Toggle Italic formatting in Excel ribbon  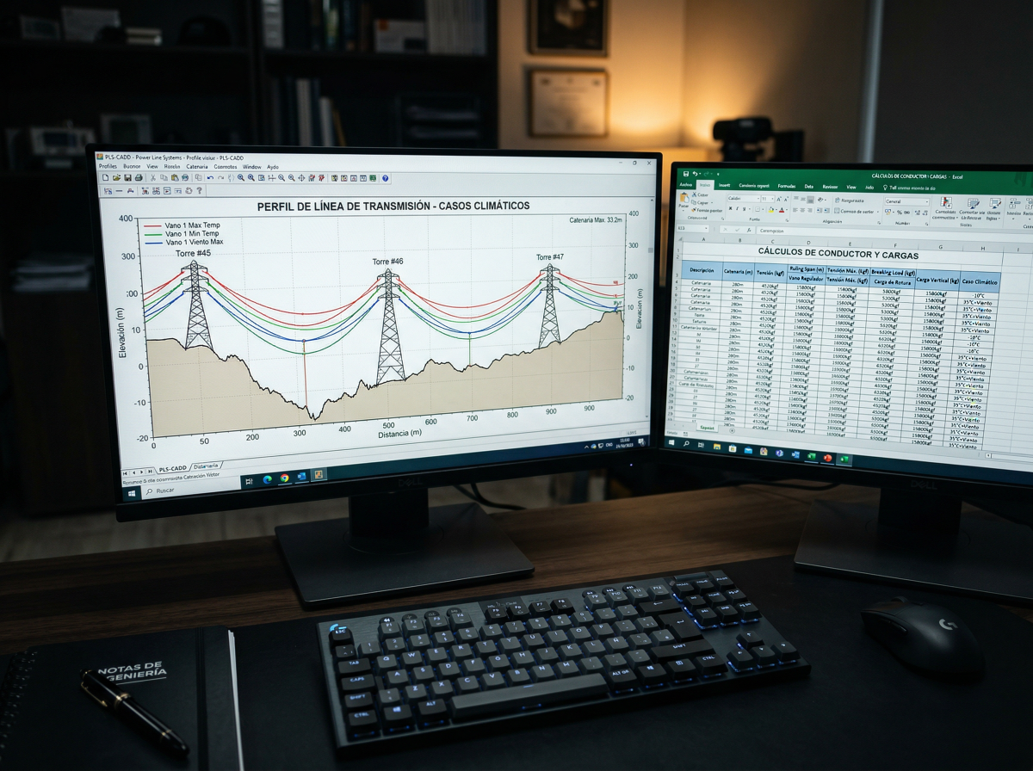[737, 209]
